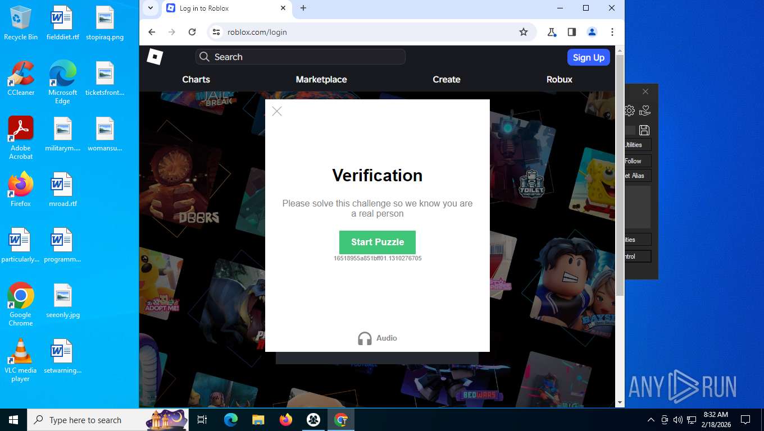The width and height of the screenshot is (764, 431).
Task: Select the VLC media player desktop shortcut
Action: coord(21,360)
